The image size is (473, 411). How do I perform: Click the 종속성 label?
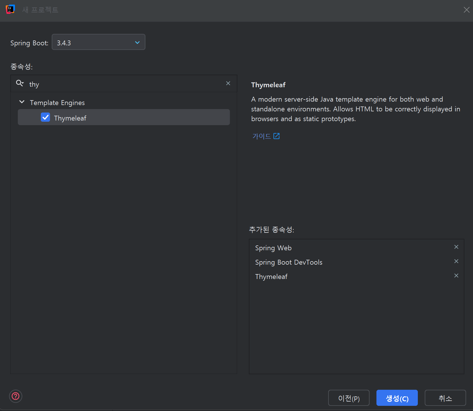[x=22, y=67]
